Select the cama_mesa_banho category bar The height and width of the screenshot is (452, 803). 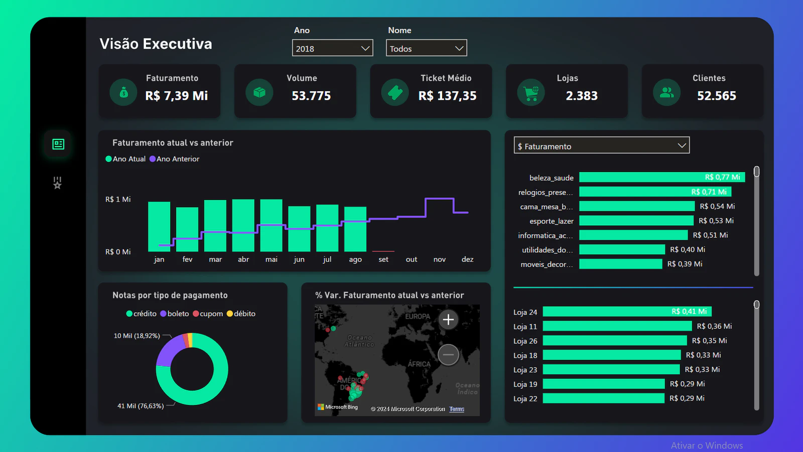point(637,206)
